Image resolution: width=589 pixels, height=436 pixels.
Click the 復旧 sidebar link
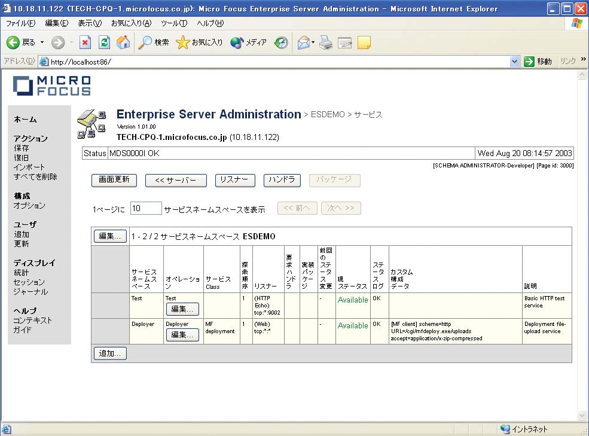click(x=21, y=158)
